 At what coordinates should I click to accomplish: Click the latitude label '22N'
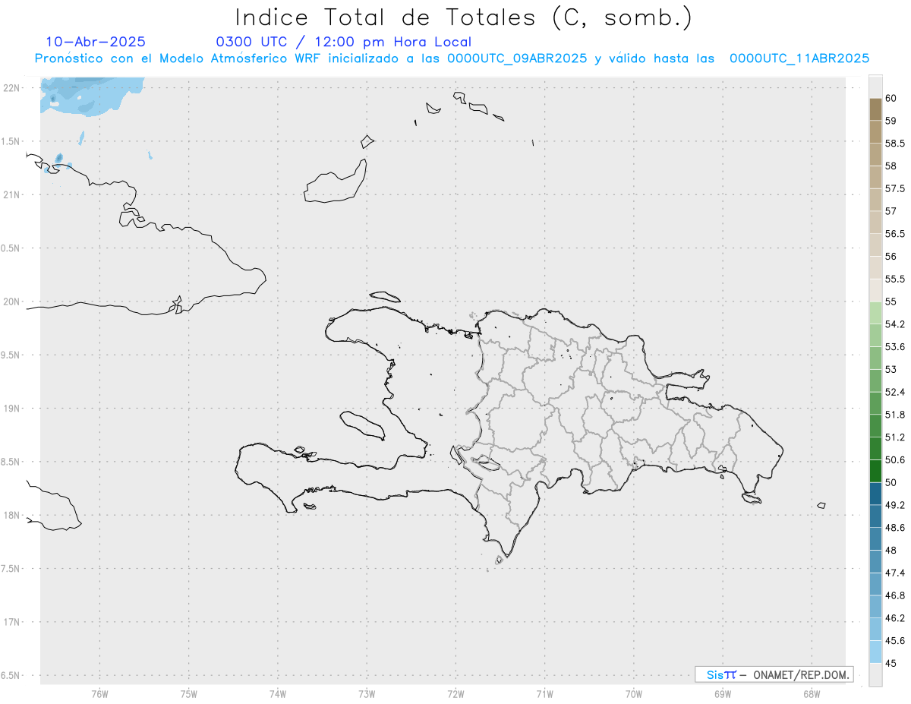pyautogui.click(x=11, y=88)
